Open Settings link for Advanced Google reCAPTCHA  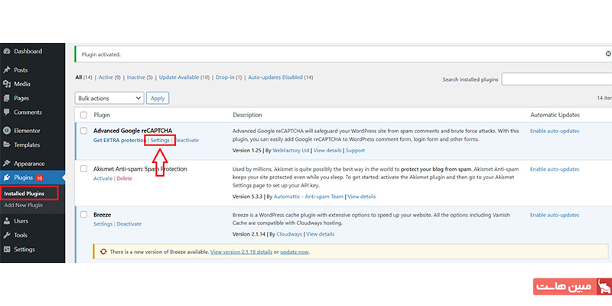click(160, 140)
